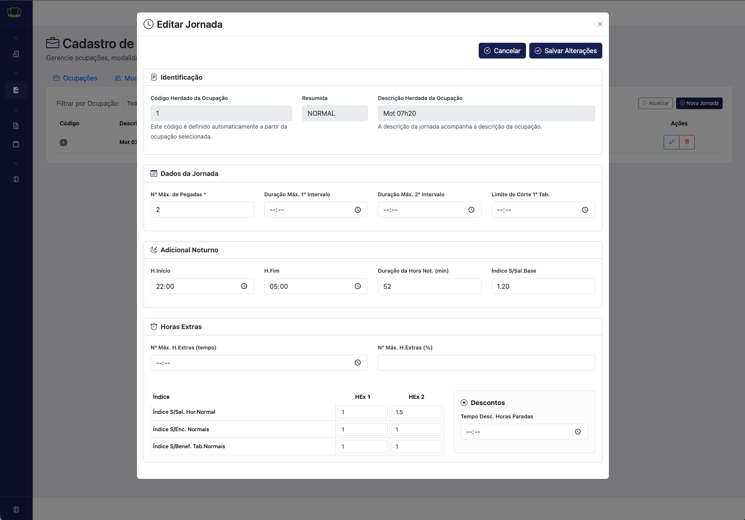Click the app logo in the sidebar

[x=15, y=13]
